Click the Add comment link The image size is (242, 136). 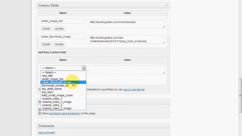pos(47,133)
